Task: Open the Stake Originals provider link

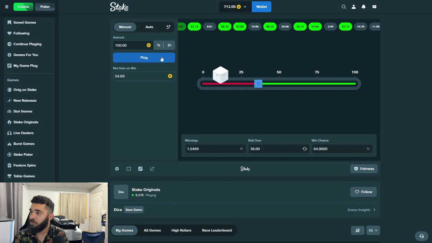Action: click(146, 190)
